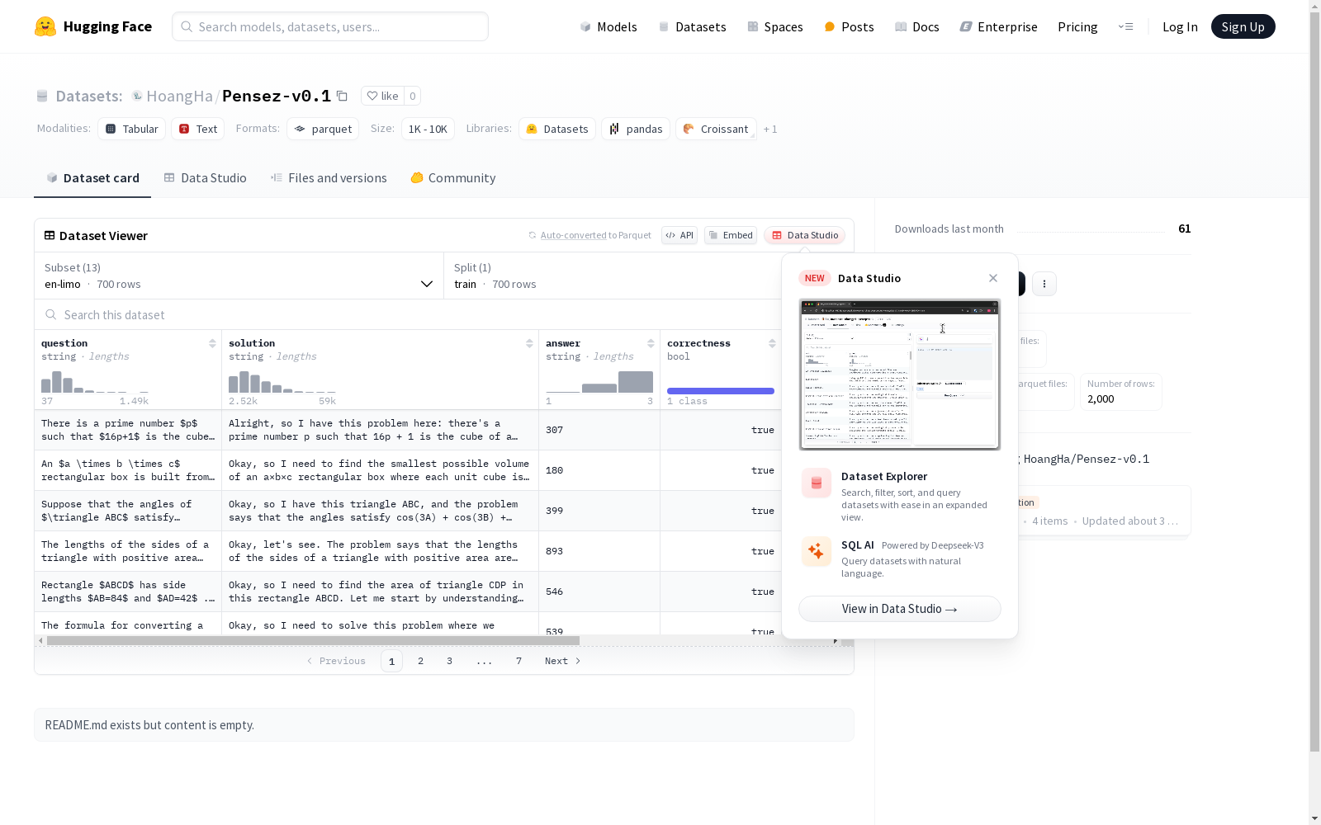Open the API button in Dataset Viewer
1321x825 pixels.
point(679,235)
